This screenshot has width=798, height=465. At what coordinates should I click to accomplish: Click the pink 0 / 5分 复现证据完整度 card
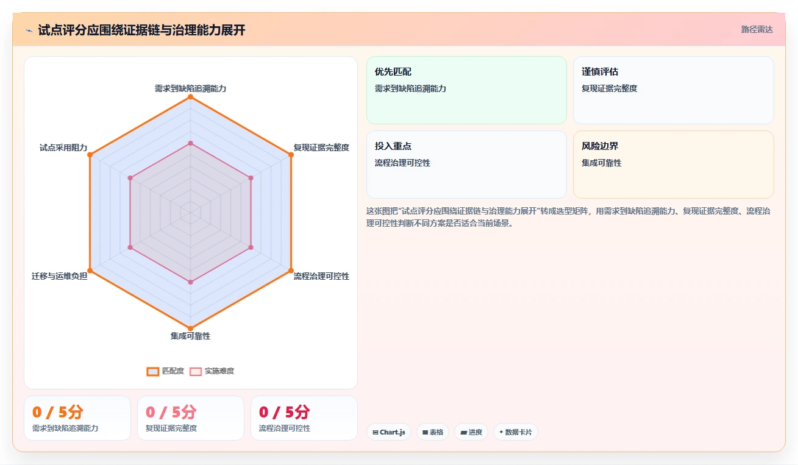pyautogui.click(x=191, y=418)
